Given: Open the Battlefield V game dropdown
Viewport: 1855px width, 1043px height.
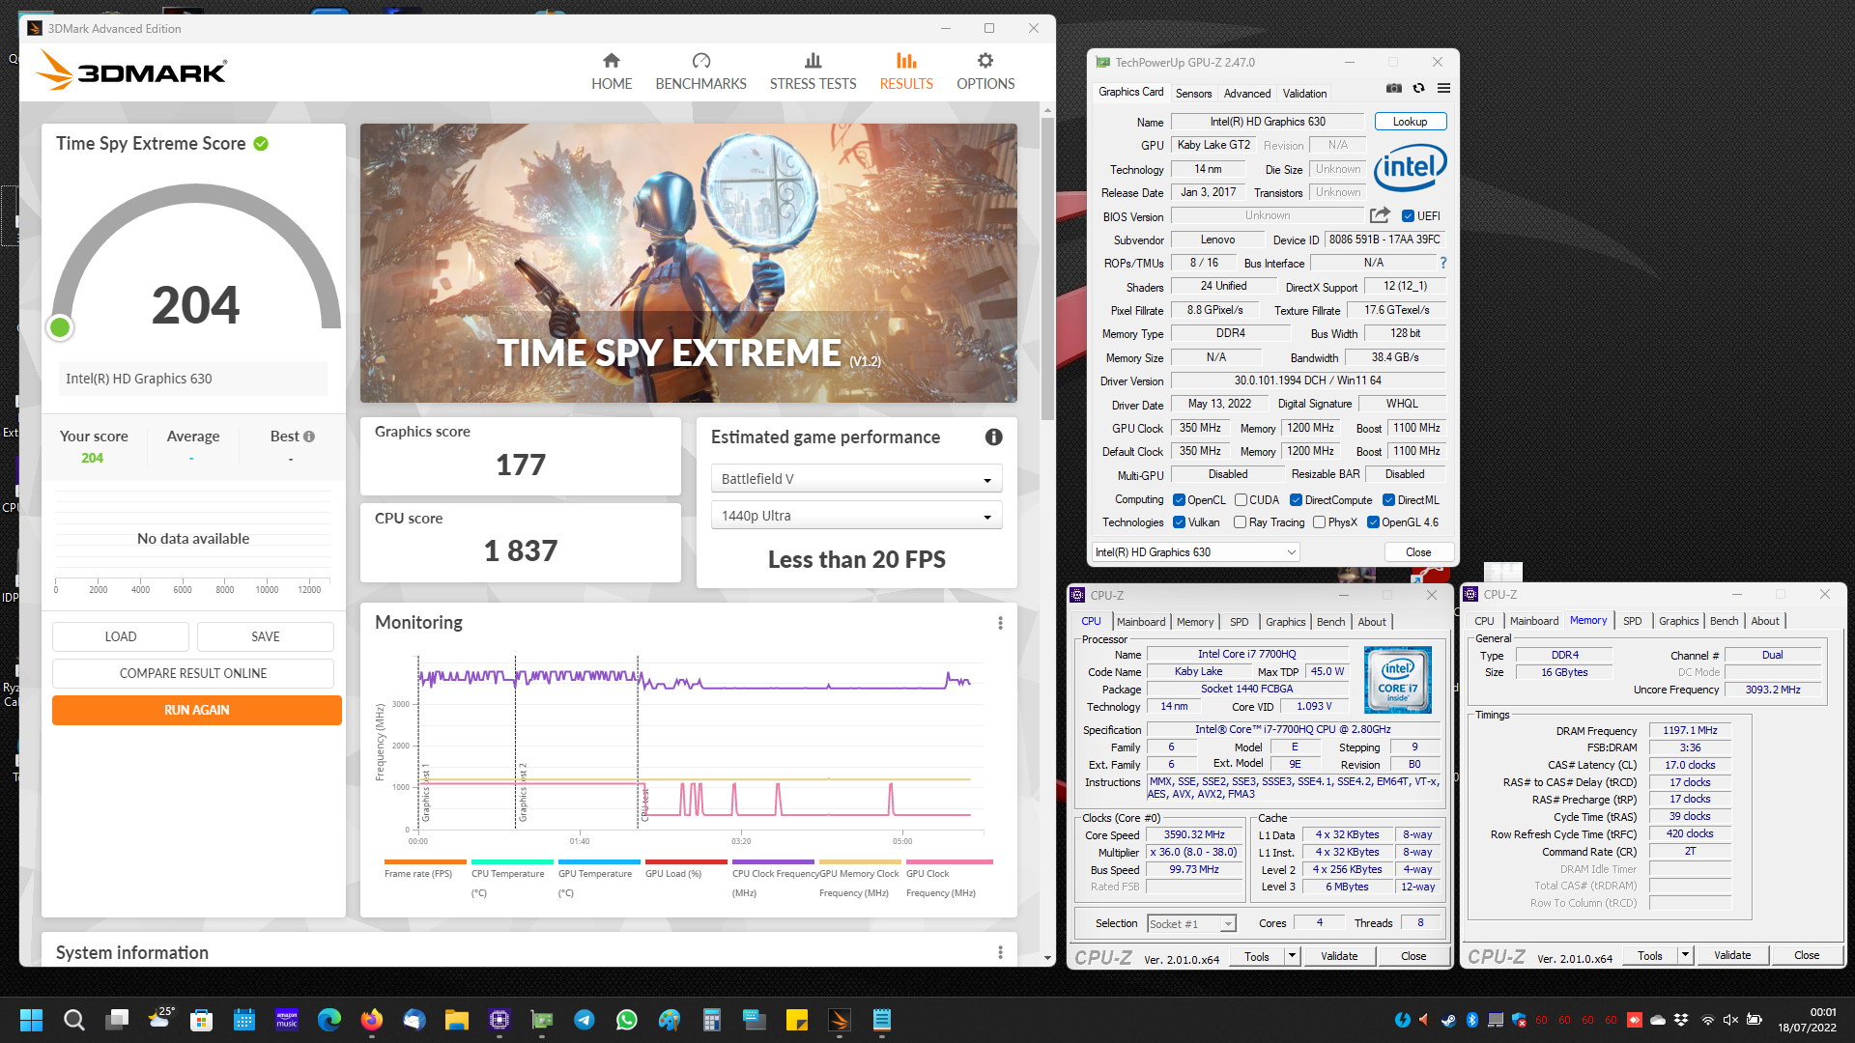Looking at the screenshot, I should [x=856, y=479].
